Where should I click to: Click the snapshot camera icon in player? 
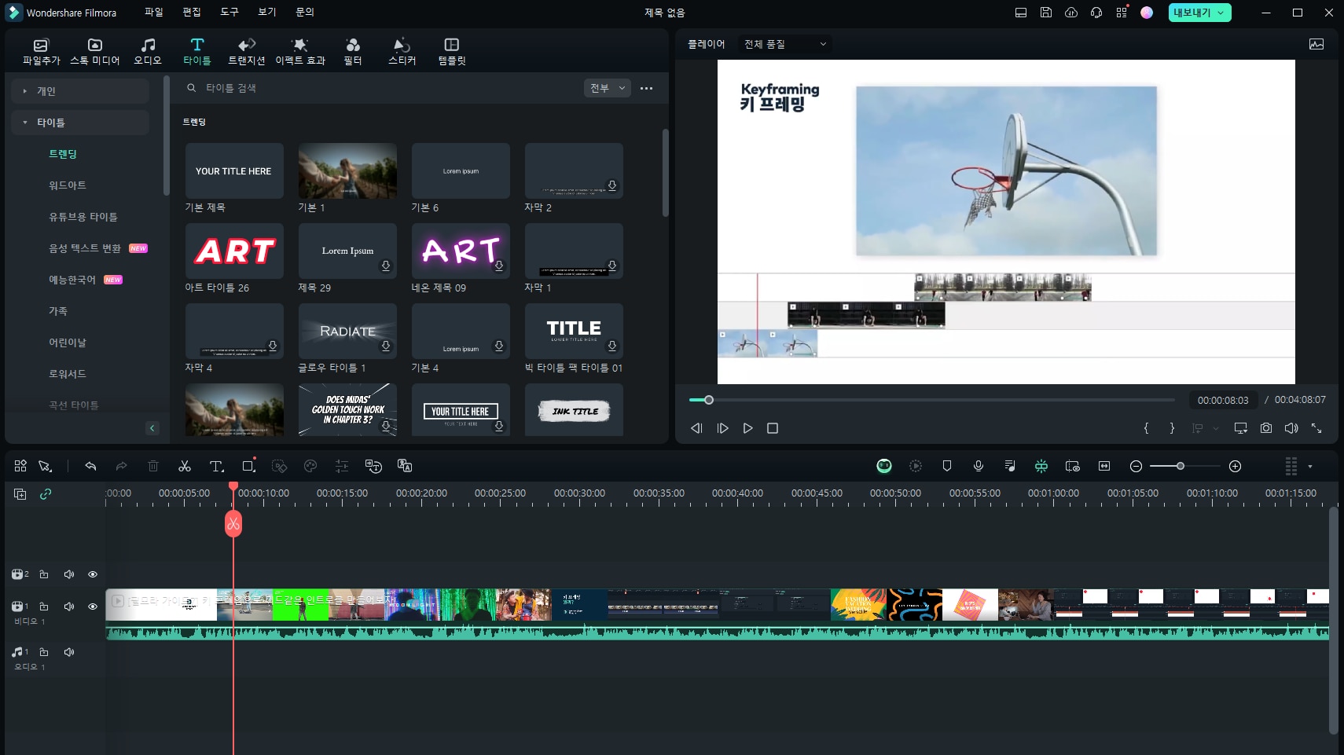pyautogui.click(x=1266, y=428)
